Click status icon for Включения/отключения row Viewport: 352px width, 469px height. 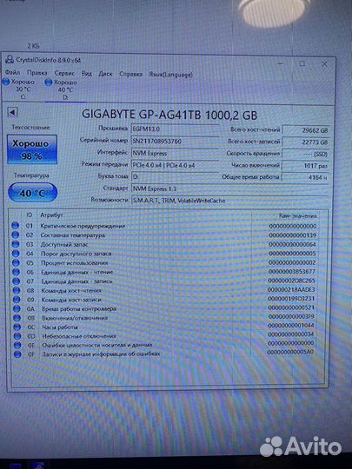coord(17,318)
